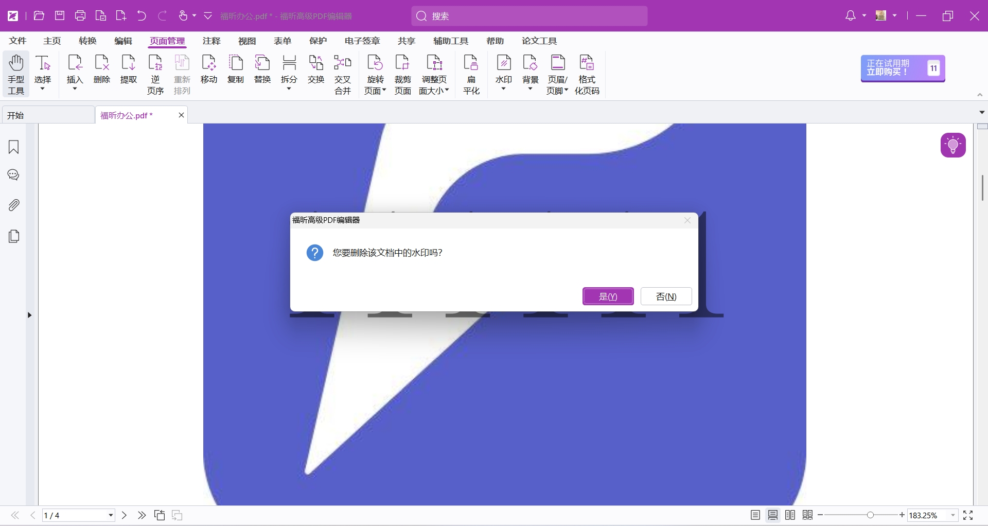Click the zoom slider handle
Viewport: 988px width, 526px height.
[x=870, y=515]
